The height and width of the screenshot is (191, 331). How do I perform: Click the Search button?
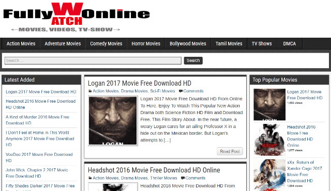(193, 60)
